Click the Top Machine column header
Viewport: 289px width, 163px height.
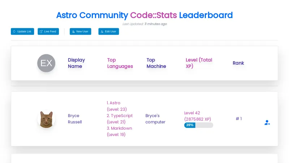(x=156, y=63)
